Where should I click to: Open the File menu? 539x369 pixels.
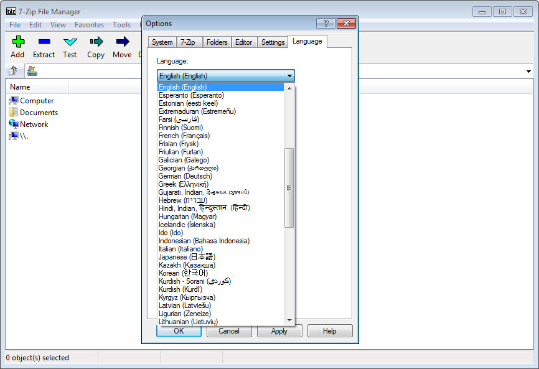(15, 25)
